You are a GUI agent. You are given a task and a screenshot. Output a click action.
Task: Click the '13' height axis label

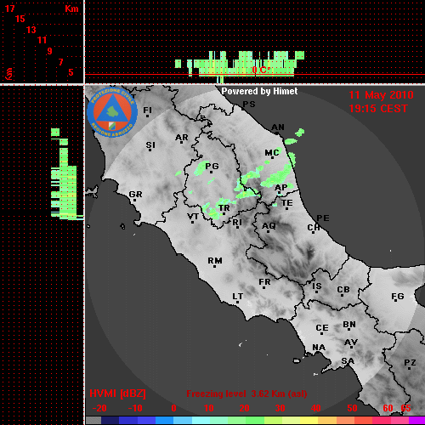(31, 30)
